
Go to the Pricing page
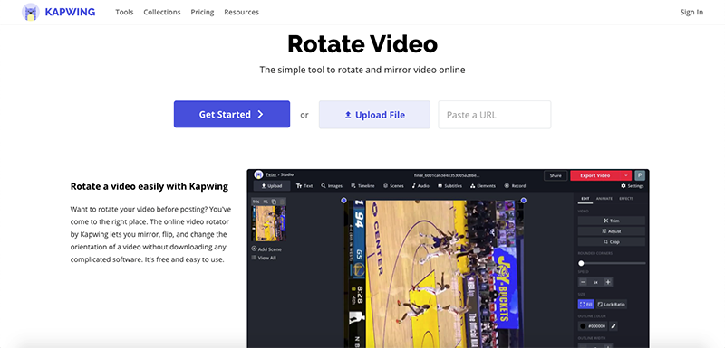[x=202, y=12]
